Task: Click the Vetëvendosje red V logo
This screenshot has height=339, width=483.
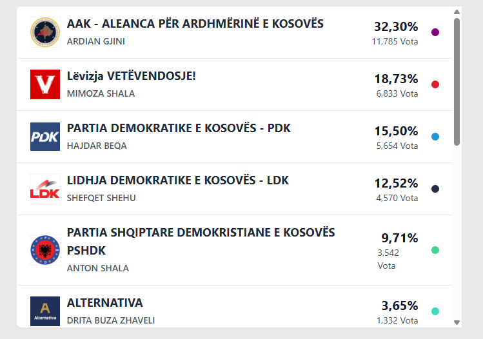Action: (x=45, y=84)
